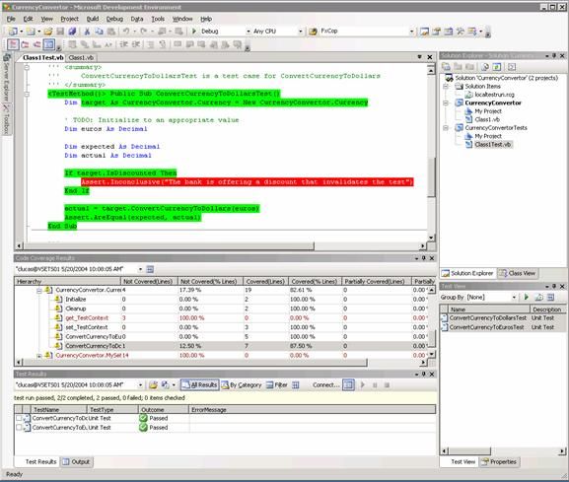The image size is (569, 482).
Task: Click the code editor horizontal scrollbar thumb
Action: [x=169, y=246]
